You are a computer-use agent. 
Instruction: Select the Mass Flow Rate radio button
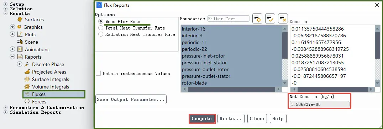tap(101, 21)
